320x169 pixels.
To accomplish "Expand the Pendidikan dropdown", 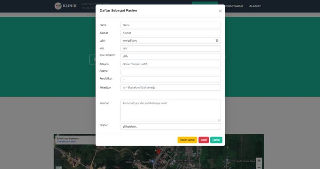I will [170, 80].
